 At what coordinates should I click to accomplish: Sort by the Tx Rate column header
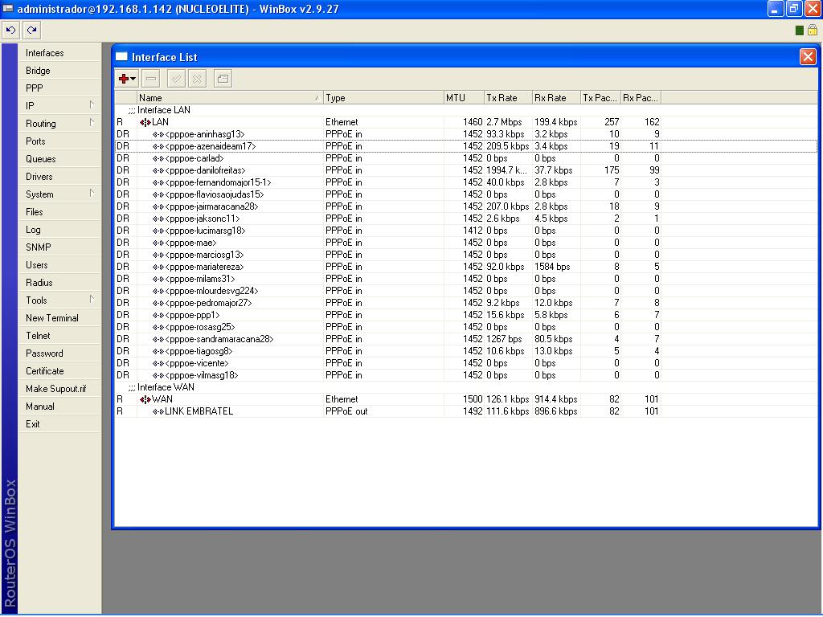[x=508, y=97]
